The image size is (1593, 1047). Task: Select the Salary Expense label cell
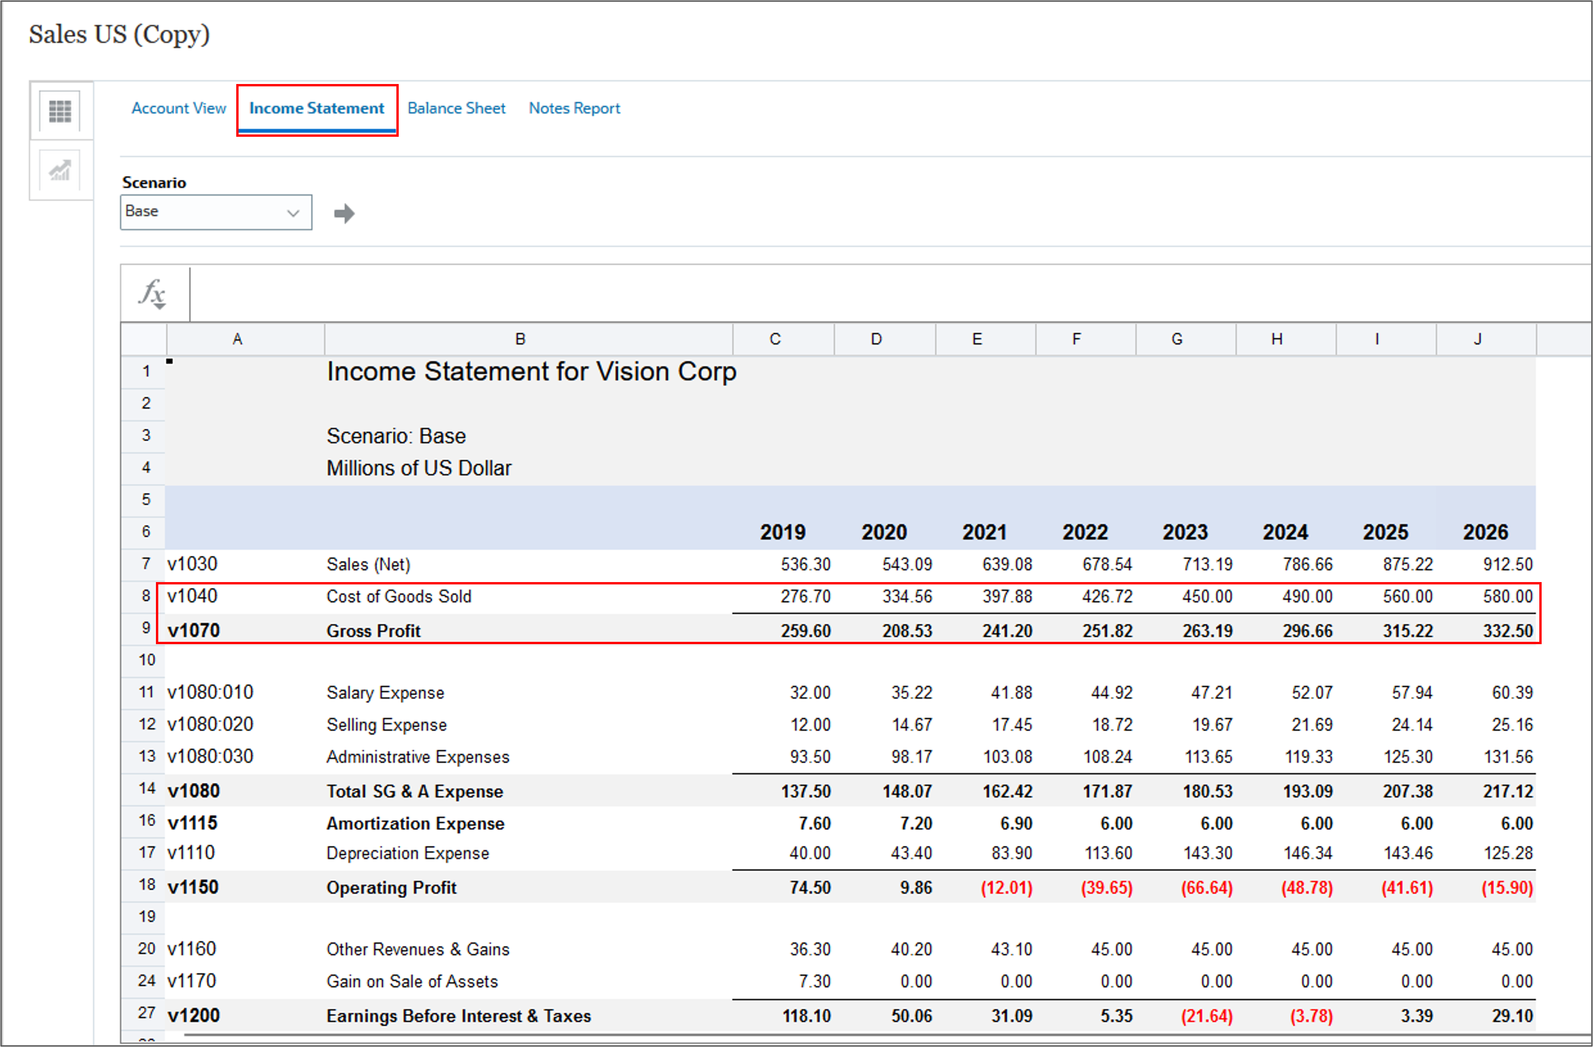[385, 692]
